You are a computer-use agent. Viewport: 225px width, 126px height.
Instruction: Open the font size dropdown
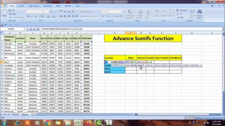tap(48, 12)
